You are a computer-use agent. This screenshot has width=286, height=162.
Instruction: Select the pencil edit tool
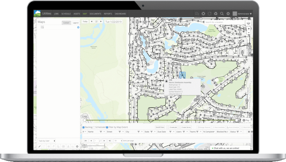pos(39,146)
